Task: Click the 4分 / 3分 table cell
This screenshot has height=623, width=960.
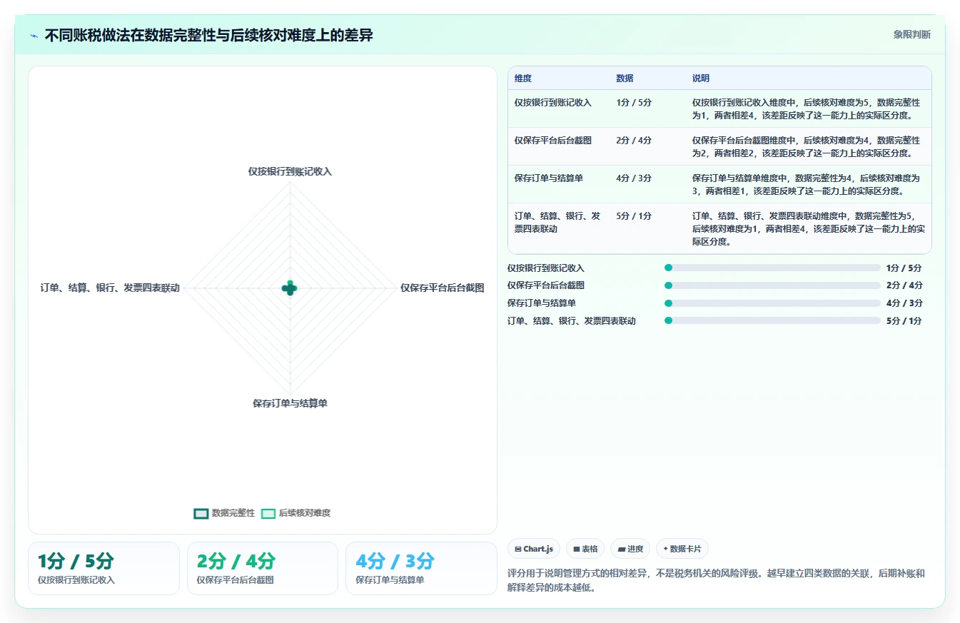Action: click(634, 178)
